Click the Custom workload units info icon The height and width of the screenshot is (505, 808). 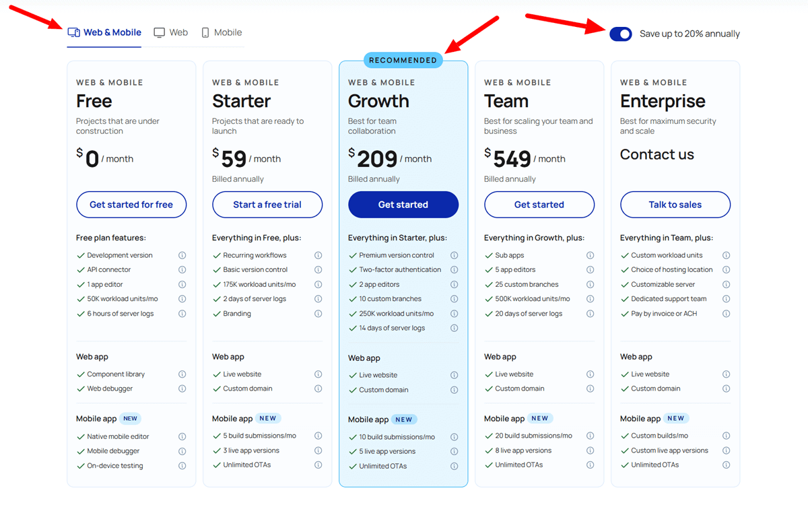pos(726,255)
